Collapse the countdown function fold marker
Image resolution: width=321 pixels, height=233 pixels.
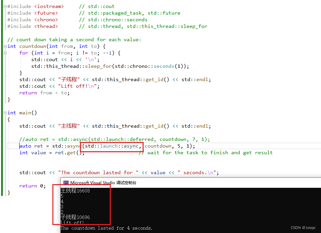tap(5, 46)
